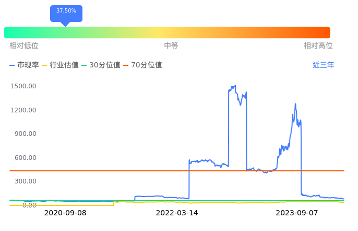Click the 900.00 y-axis label

point(25,134)
